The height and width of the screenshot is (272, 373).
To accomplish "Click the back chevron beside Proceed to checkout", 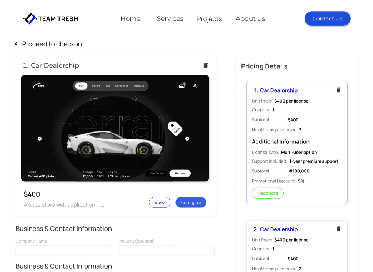I will (16, 44).
